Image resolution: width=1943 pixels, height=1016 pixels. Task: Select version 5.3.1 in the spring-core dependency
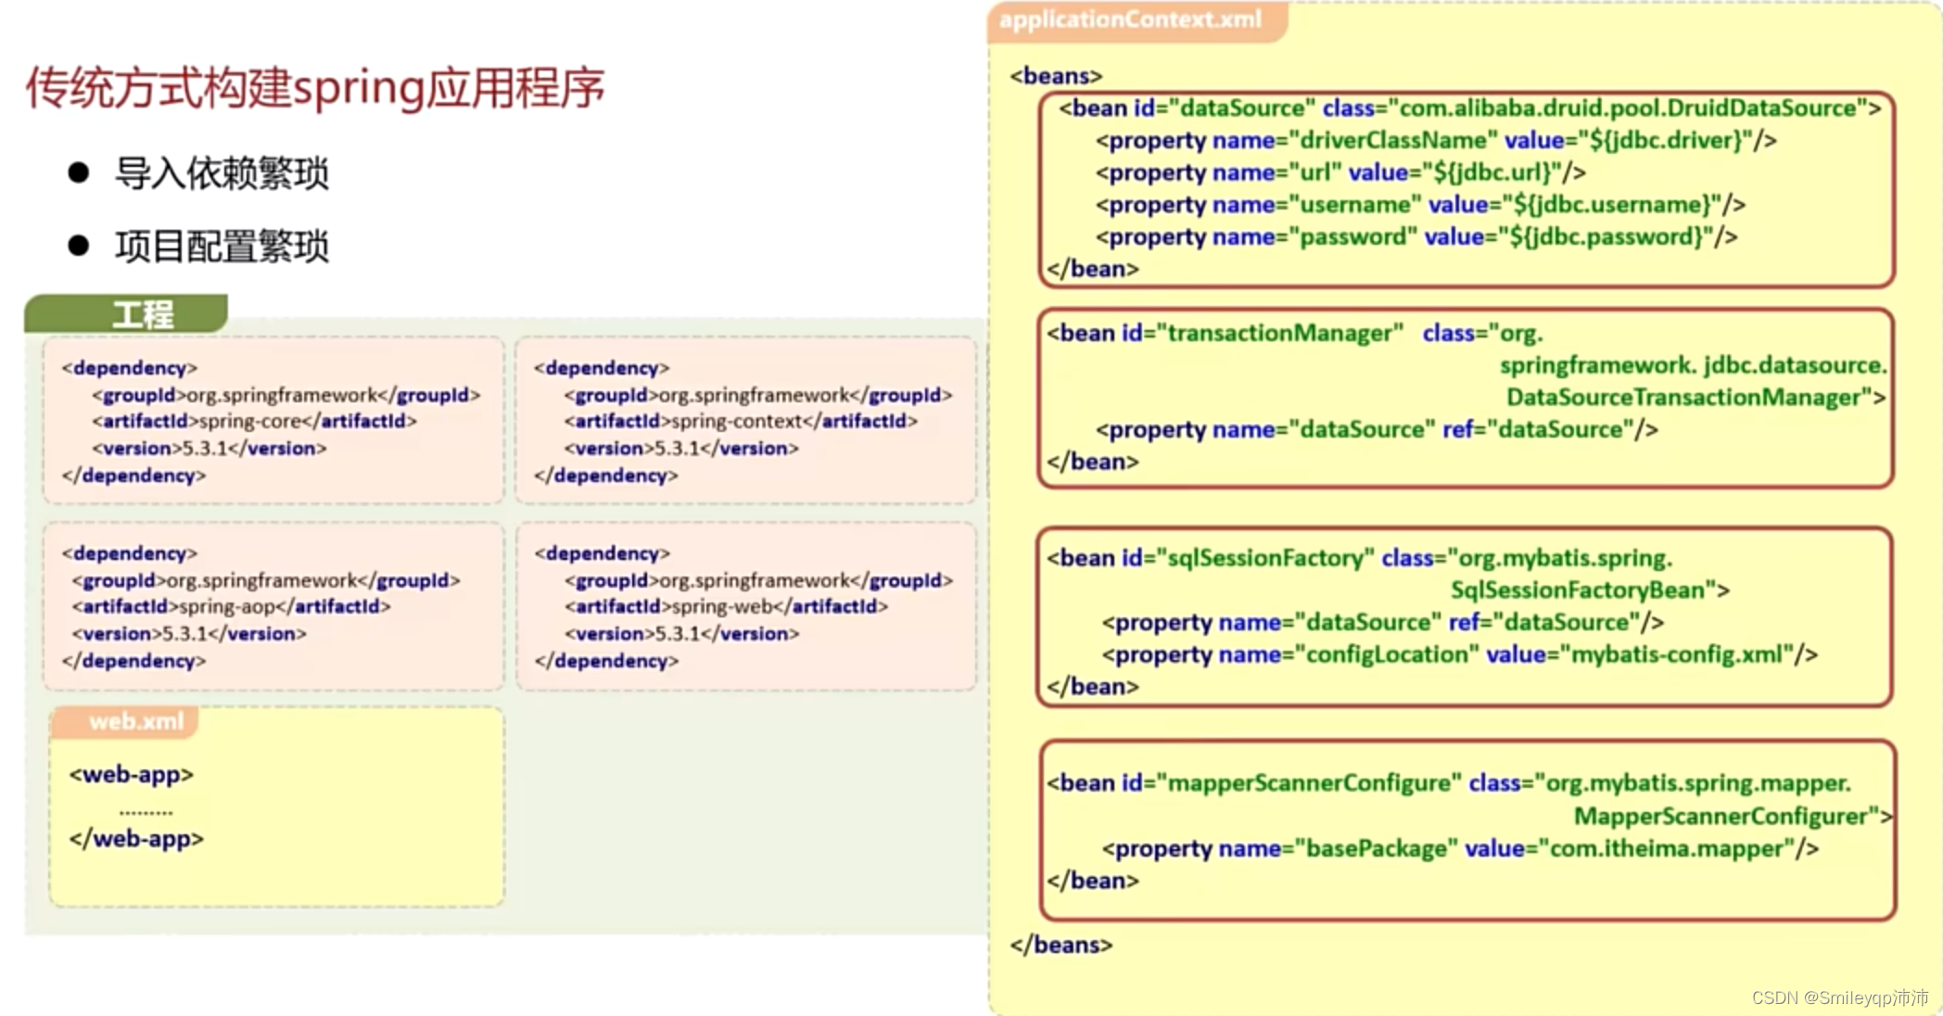click(209, 449)
